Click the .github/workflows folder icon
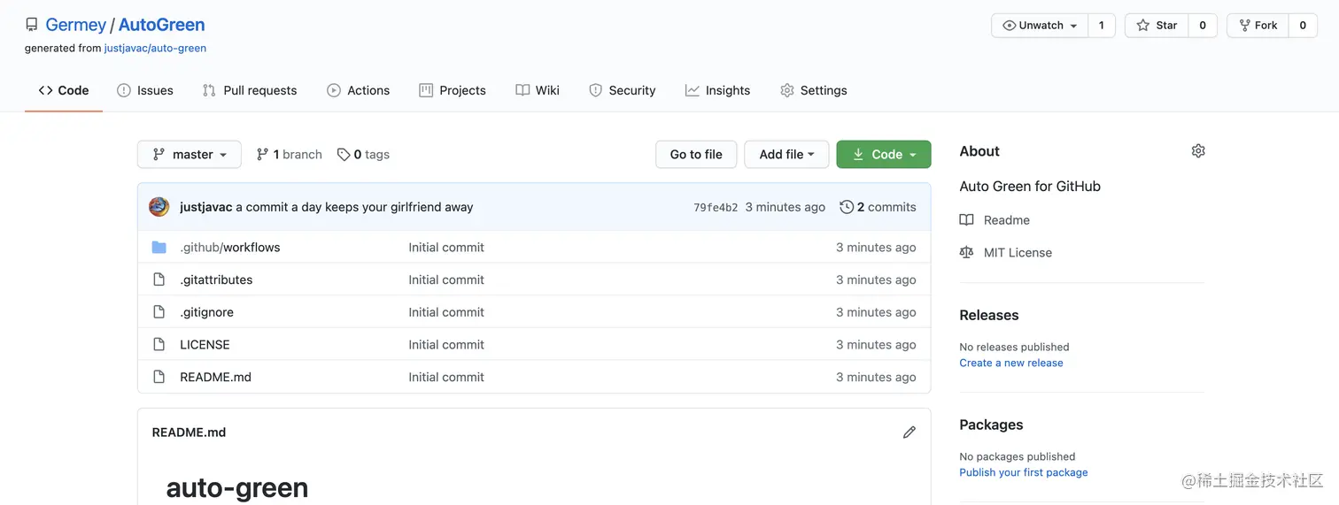The width and height of the screenshot is (1339, 505). coord(159,248)
